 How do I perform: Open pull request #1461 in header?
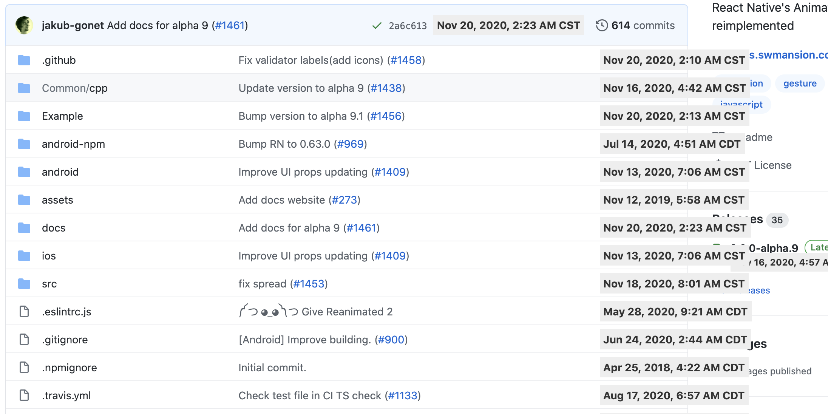(x=230, y=25)
